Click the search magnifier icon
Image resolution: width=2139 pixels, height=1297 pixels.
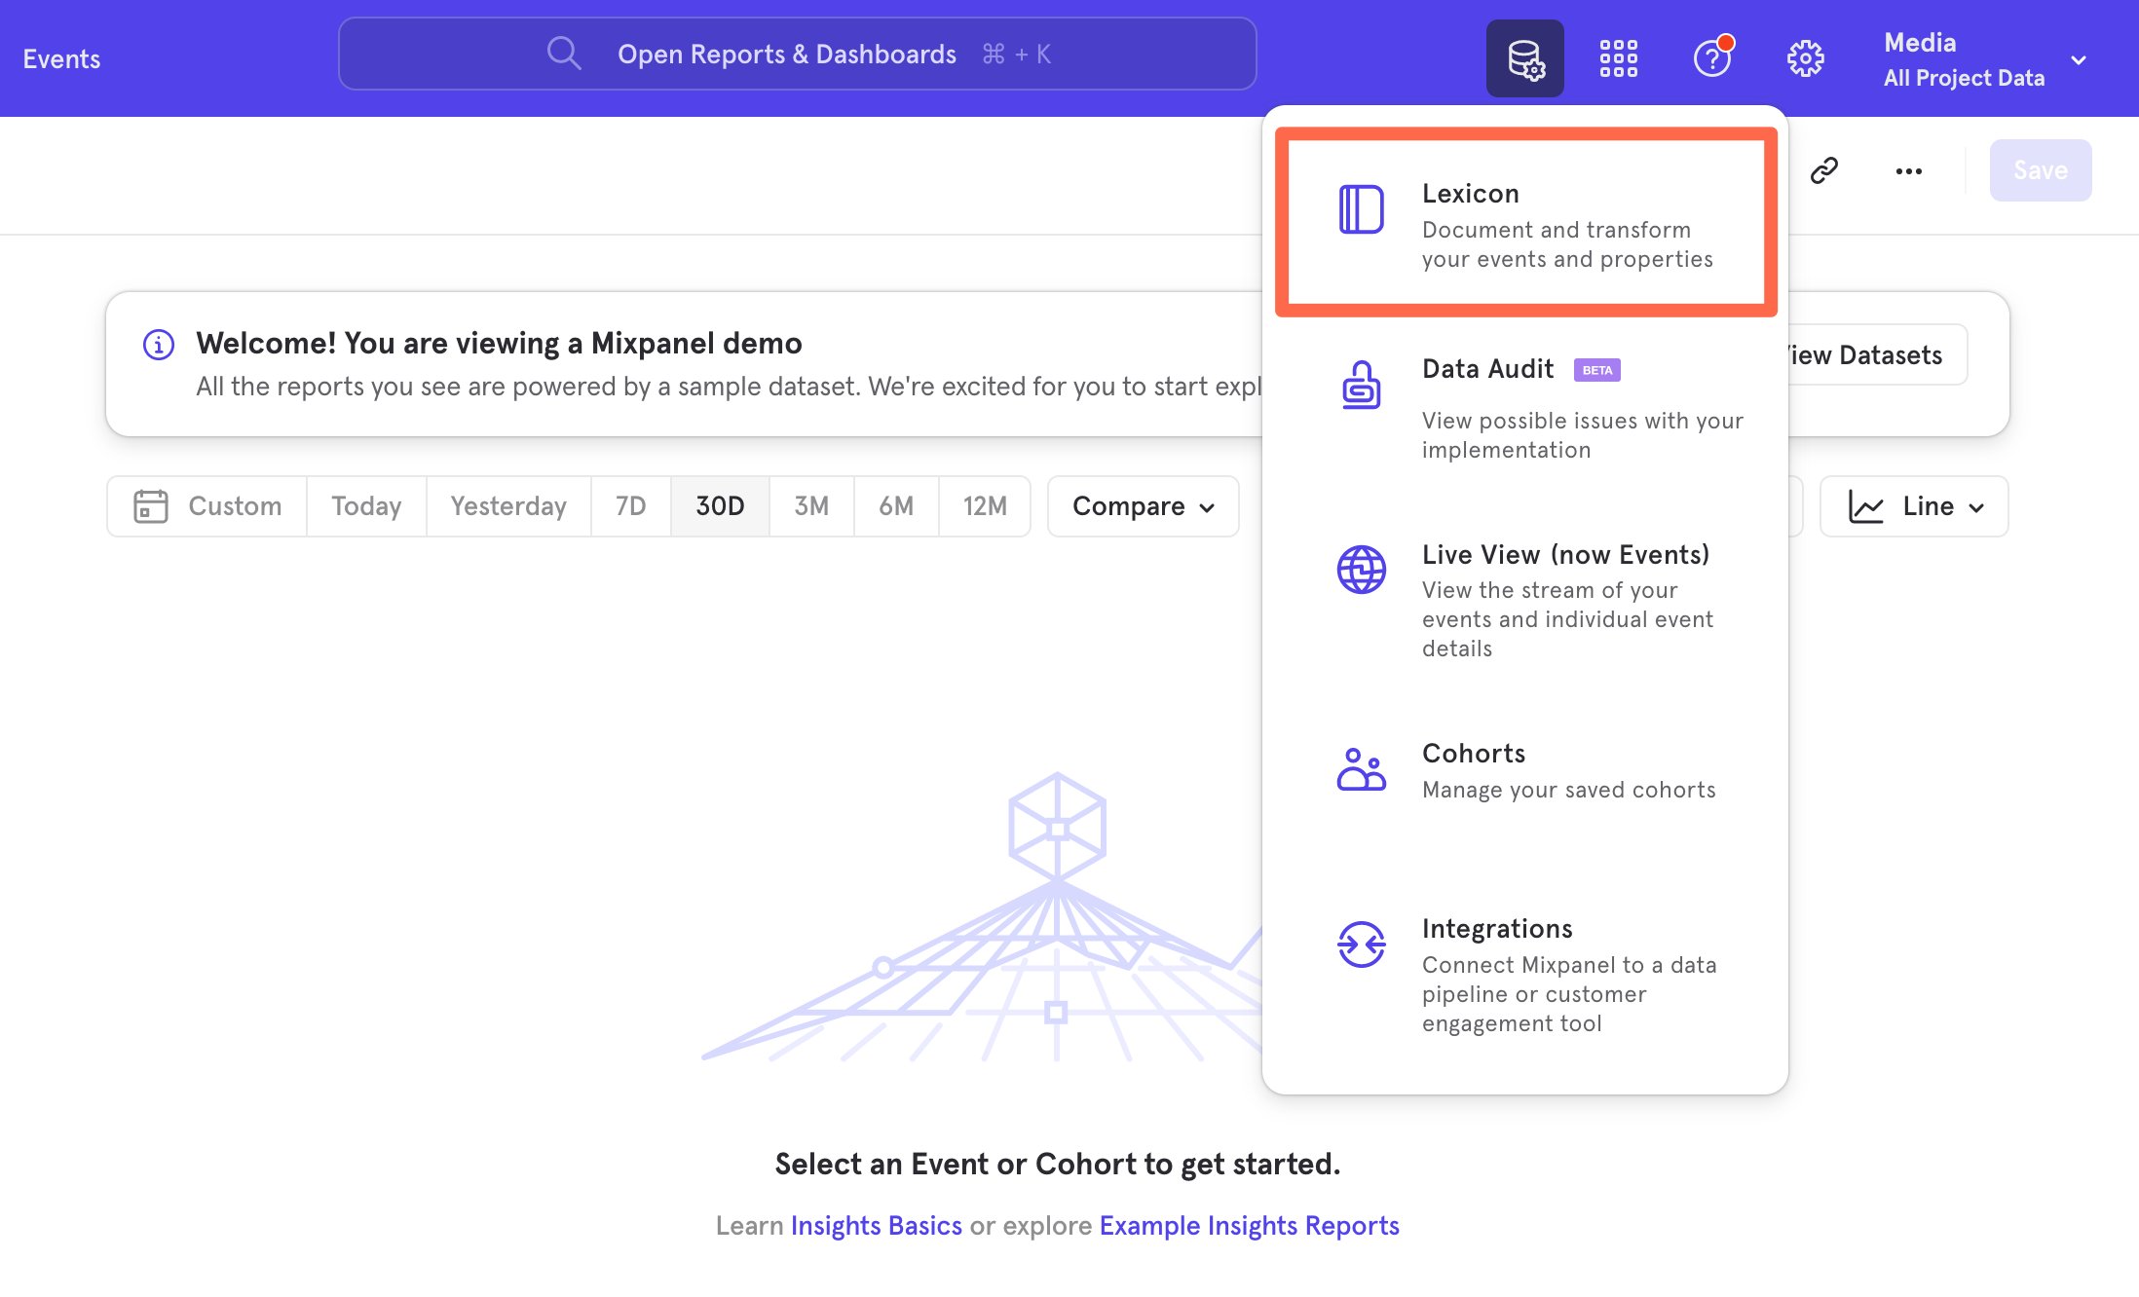coord(563,54)
